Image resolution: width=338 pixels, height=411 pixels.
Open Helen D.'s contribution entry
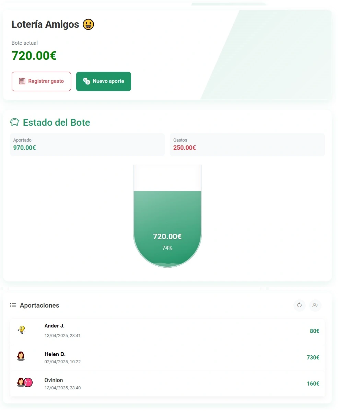167,357
